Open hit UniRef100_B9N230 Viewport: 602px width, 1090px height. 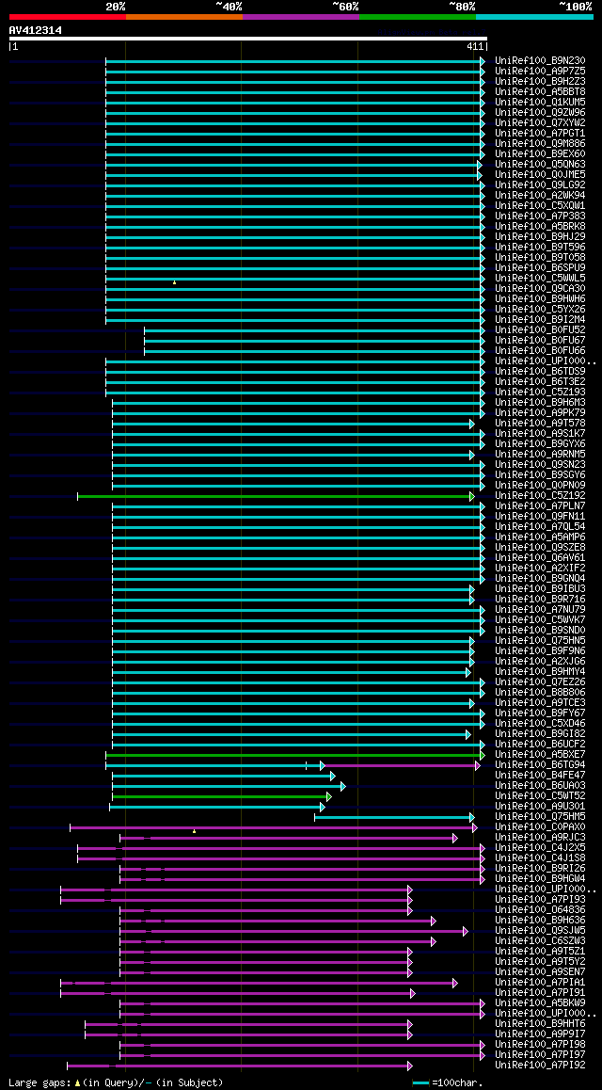click(x=540, y=61)
